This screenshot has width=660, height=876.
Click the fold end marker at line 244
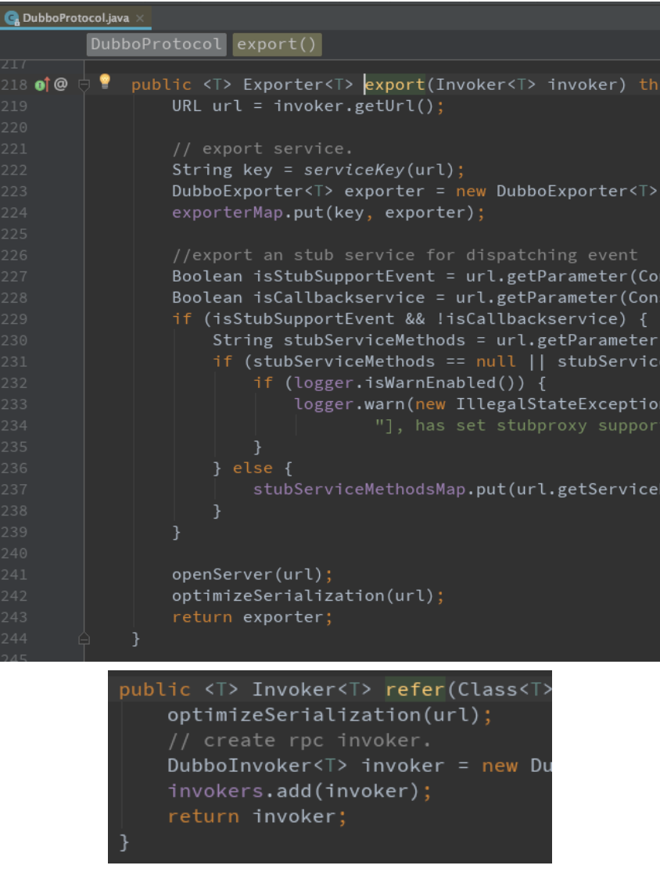84,638
